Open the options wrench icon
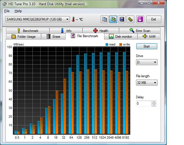 (x=130, y=19)
